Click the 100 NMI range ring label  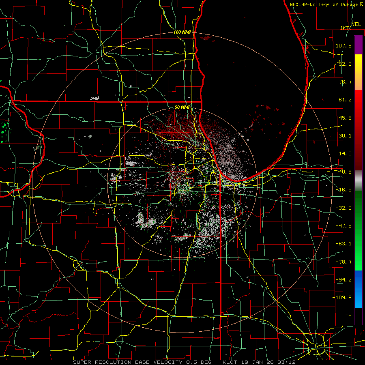tap(182, 32)
